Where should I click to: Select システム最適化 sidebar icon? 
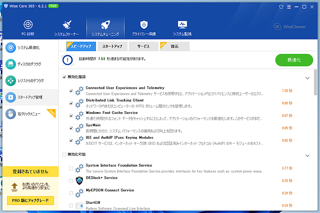[11, 48]
